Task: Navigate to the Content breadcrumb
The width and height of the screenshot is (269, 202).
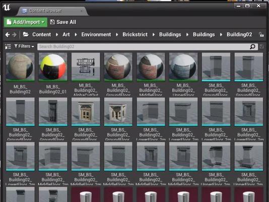Action: tap(42, 34)
